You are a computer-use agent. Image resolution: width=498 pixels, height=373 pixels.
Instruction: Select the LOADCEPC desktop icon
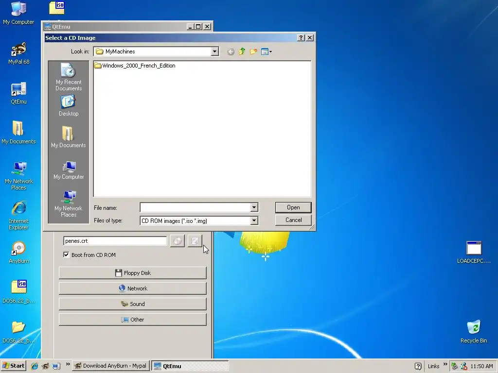[x=474, y=253]
